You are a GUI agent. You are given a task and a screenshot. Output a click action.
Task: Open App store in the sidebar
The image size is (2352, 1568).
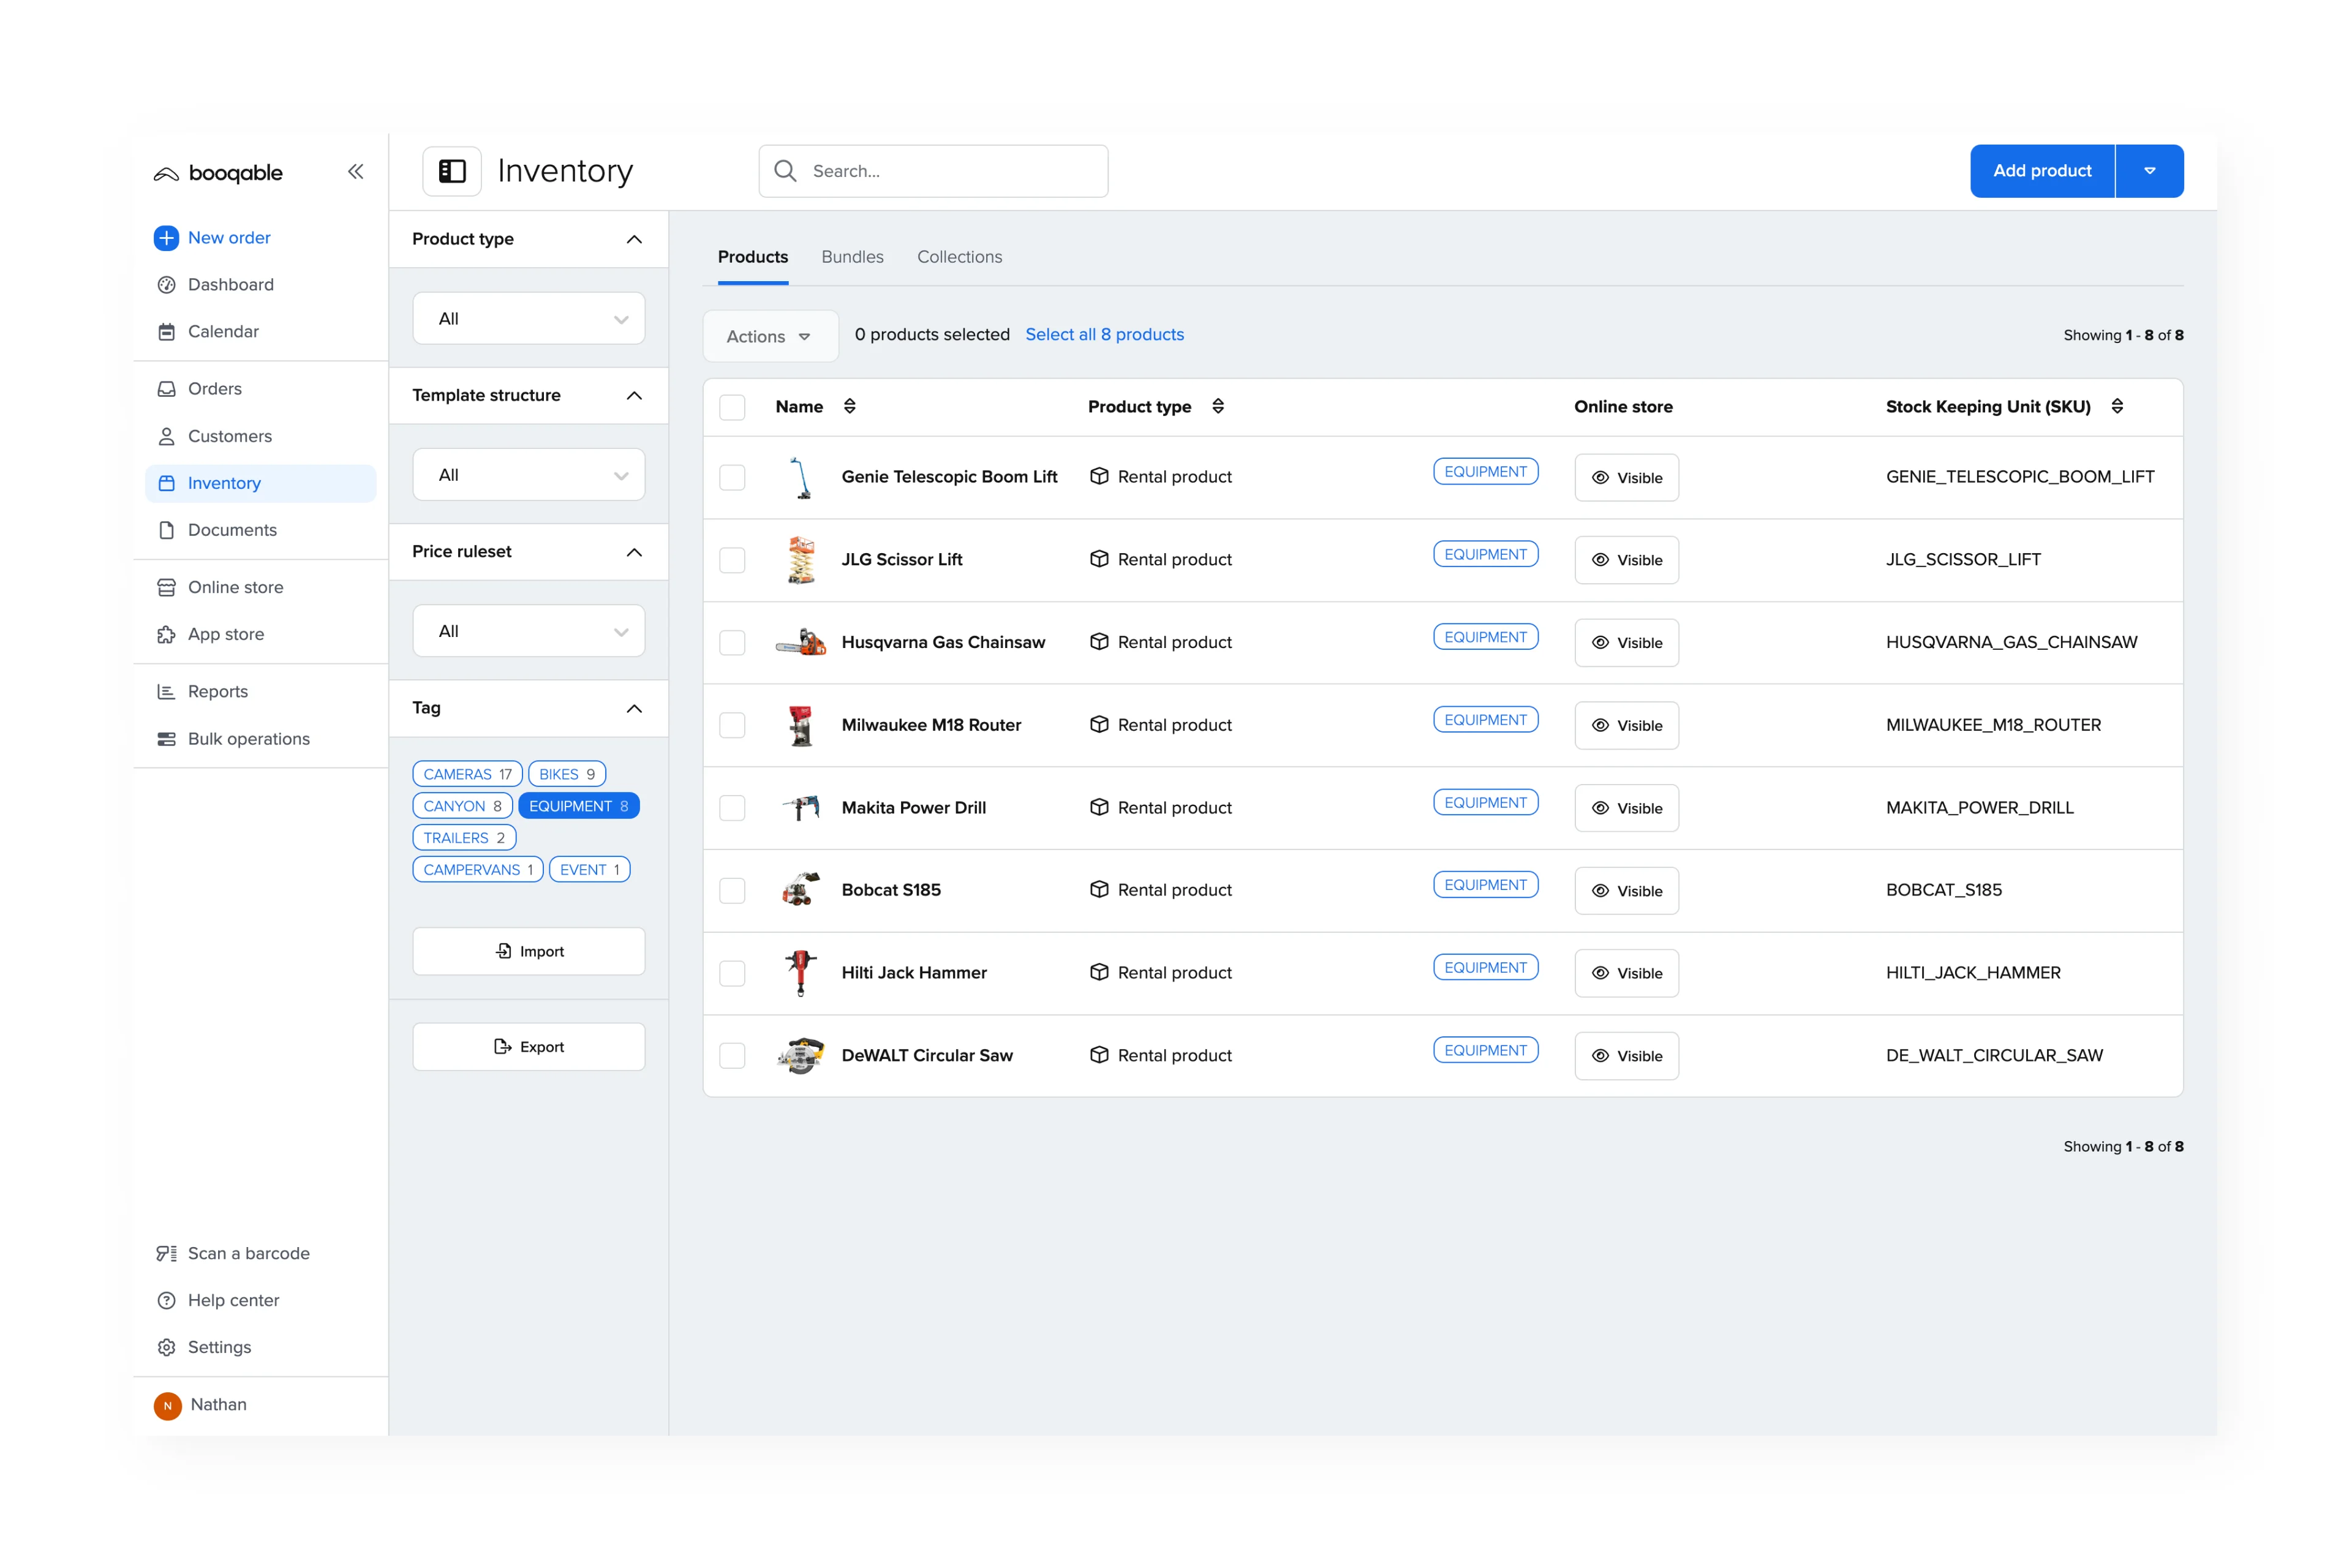pyautogui.click(x=225, y=634)
